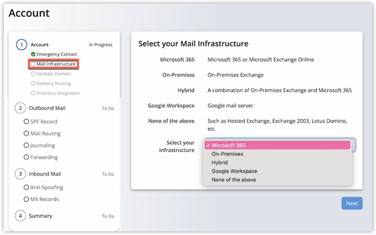The image size is (376, 235).
Task: Click the Validate Domain step
Action: click(x=53, y=73)
